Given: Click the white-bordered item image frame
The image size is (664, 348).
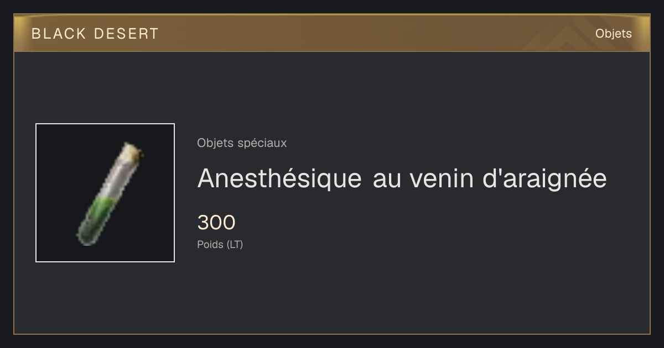Looking at the screenshot, I should (105, 193).
